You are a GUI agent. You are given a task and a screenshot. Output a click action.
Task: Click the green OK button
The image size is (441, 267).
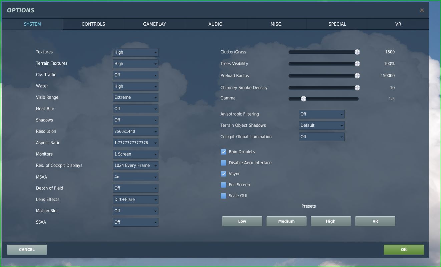(x=404, y=250)
